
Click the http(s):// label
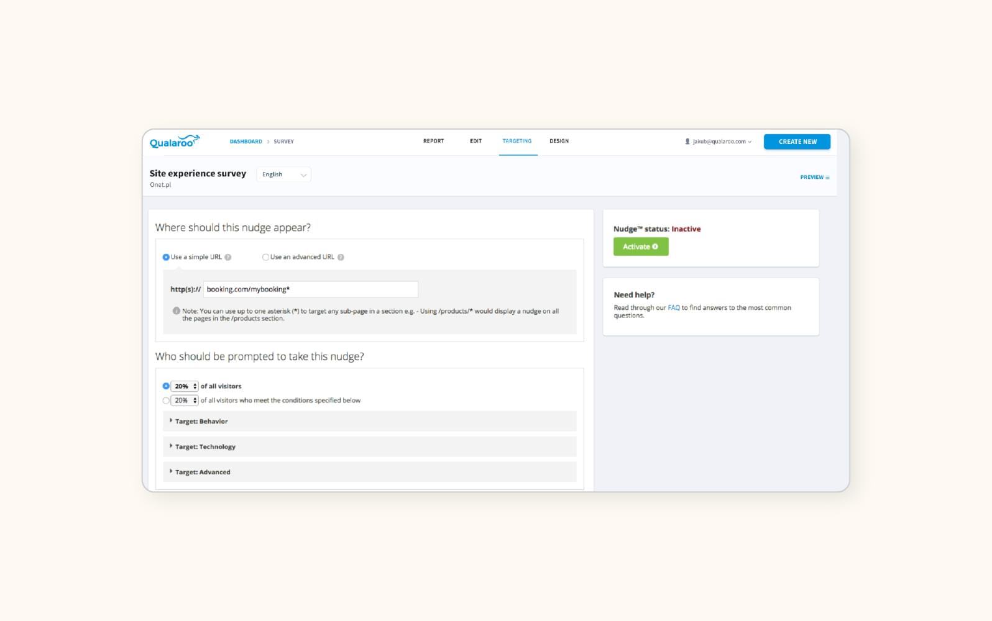(x=185, y=289)
